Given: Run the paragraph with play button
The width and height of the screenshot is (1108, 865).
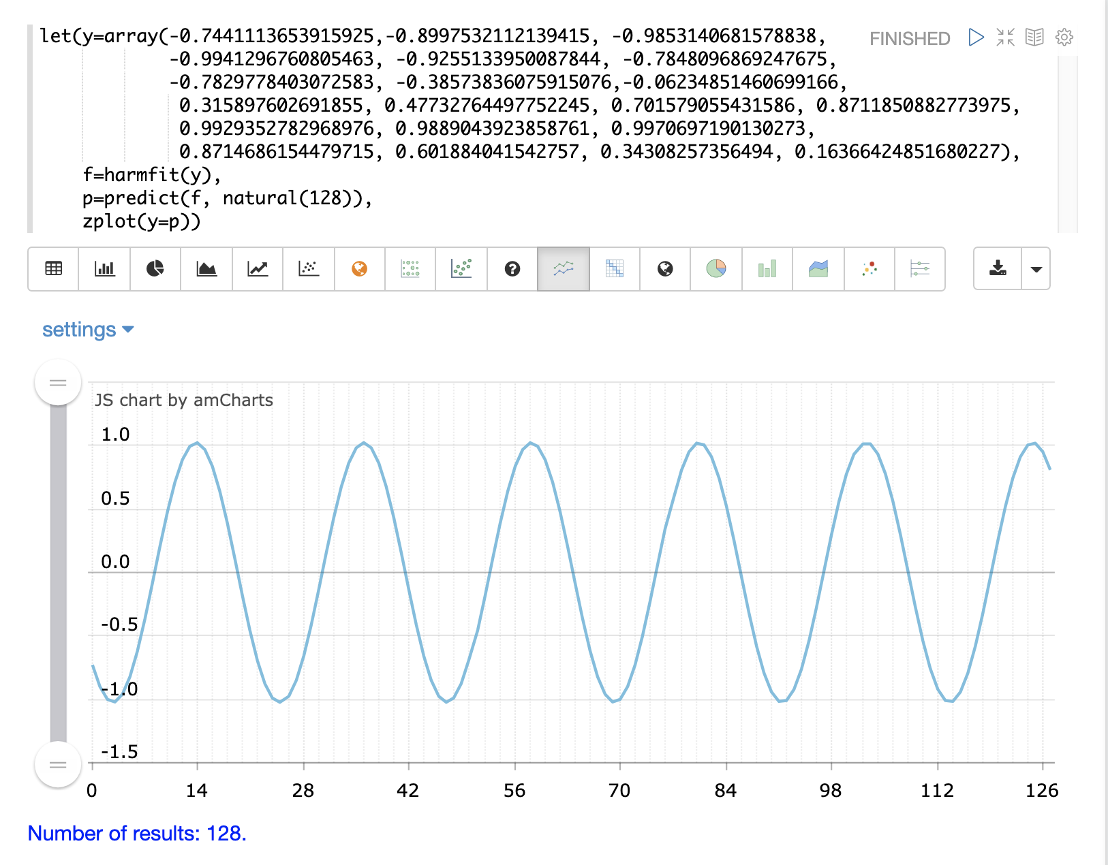Looking at the screenshot, I should [976, 37].
